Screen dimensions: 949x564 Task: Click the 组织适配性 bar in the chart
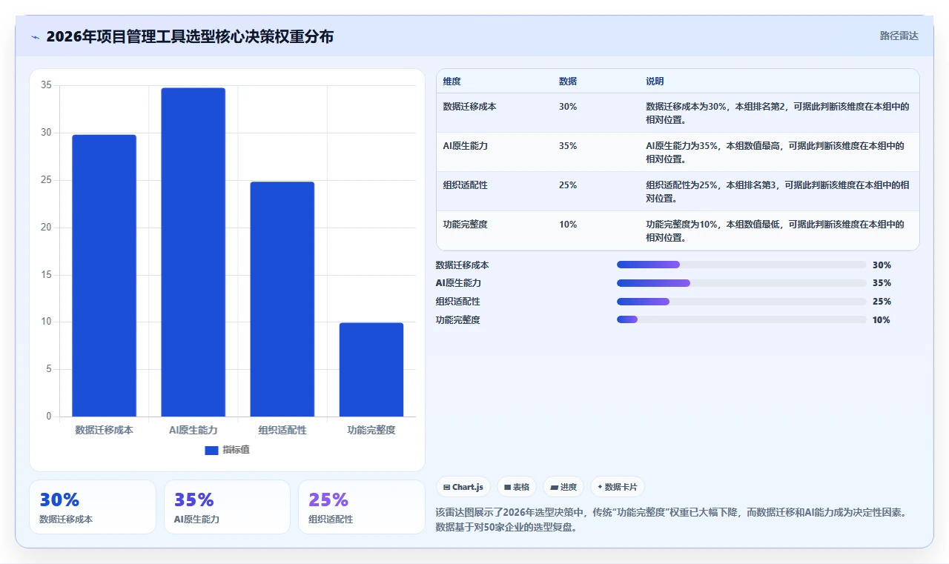tap(282, 299)
